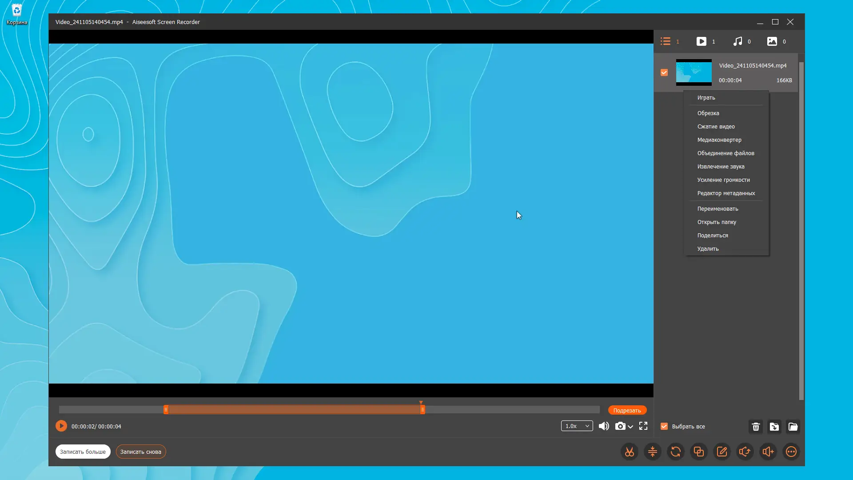Click the Подрезать button
The image size is (853, 480).
click(627, 410)
